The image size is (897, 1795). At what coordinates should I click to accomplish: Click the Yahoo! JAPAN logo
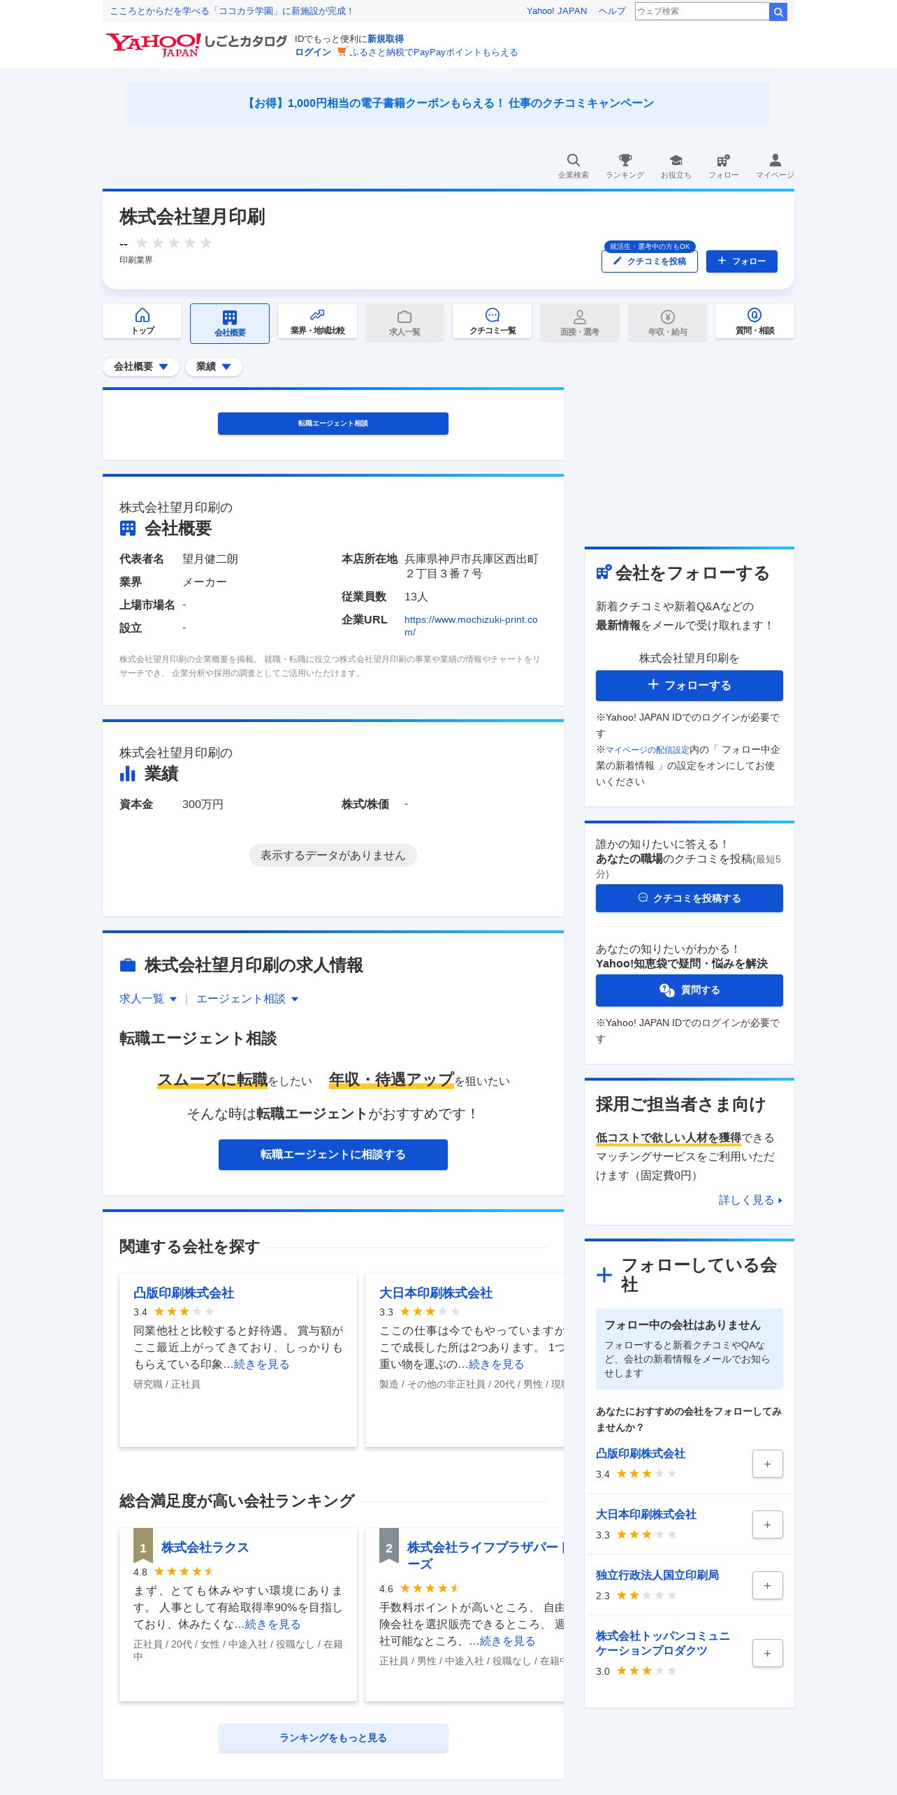pyautogui.click(x=153, y=45)
